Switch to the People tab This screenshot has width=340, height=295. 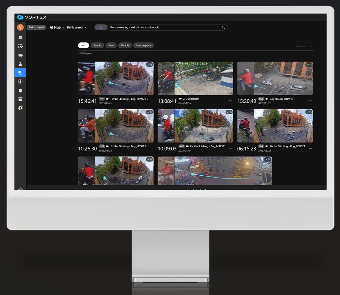click(97, 45)
